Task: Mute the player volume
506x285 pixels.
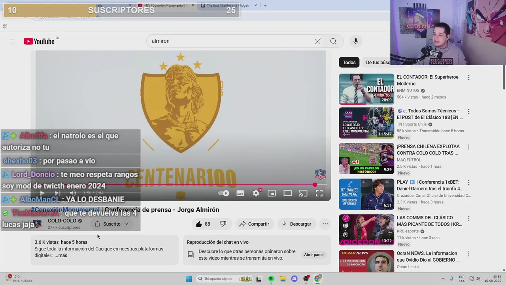Action: 73,193
